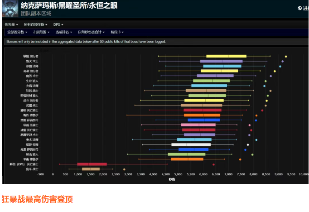Open the 阶段 3 phase selector
Viewport: 309px width, 212px height.
[x=118, y=32]
